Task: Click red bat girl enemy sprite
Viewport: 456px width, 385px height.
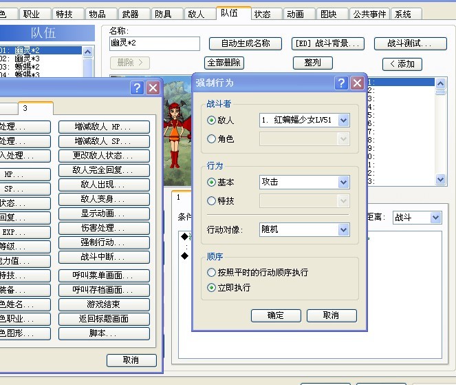Action: (x=177, y=134)
